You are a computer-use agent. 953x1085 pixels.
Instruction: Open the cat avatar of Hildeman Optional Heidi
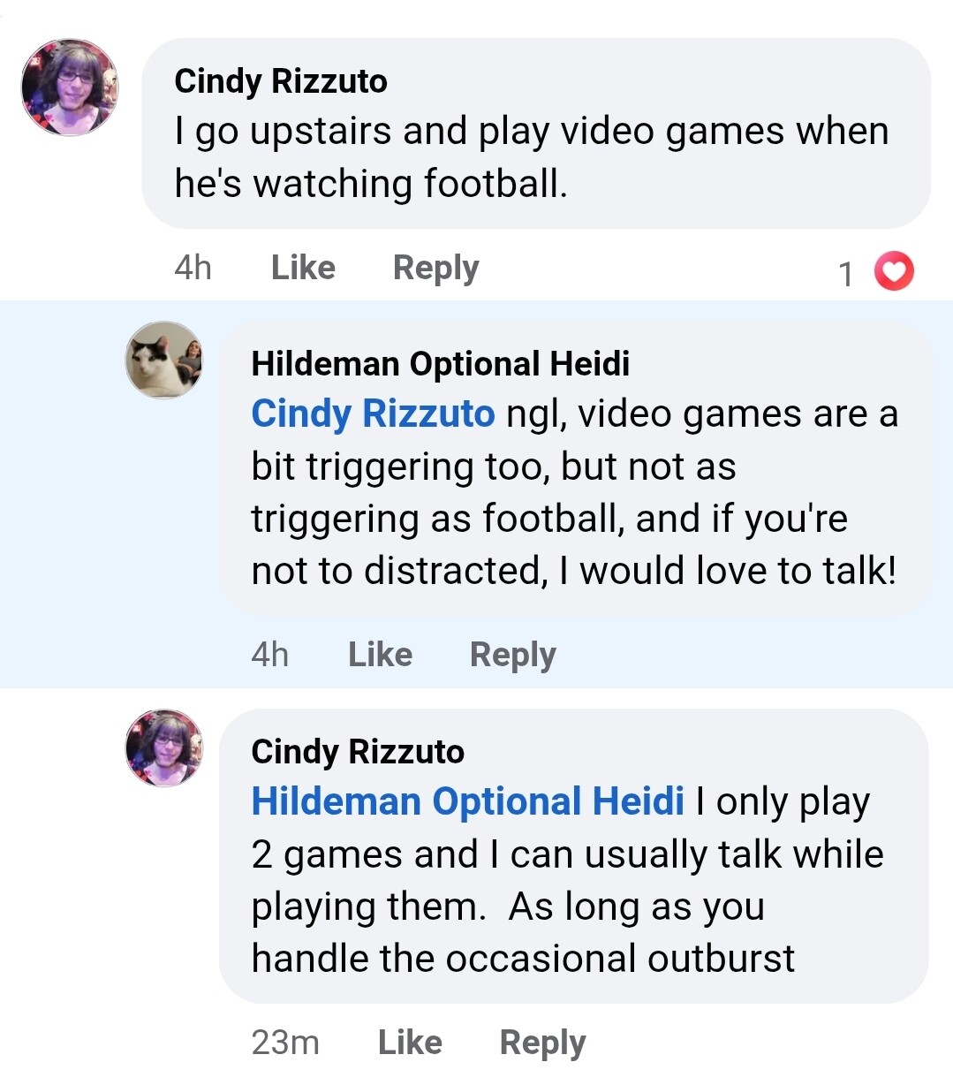(164, 360)
